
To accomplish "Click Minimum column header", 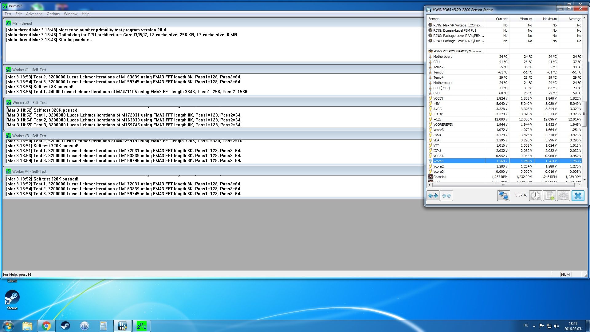I will point(522,19).
